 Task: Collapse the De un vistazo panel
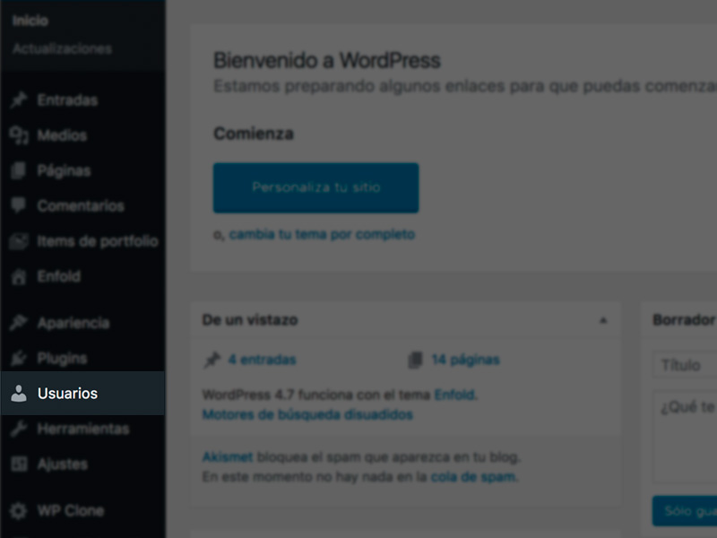[x=603, y=320]
